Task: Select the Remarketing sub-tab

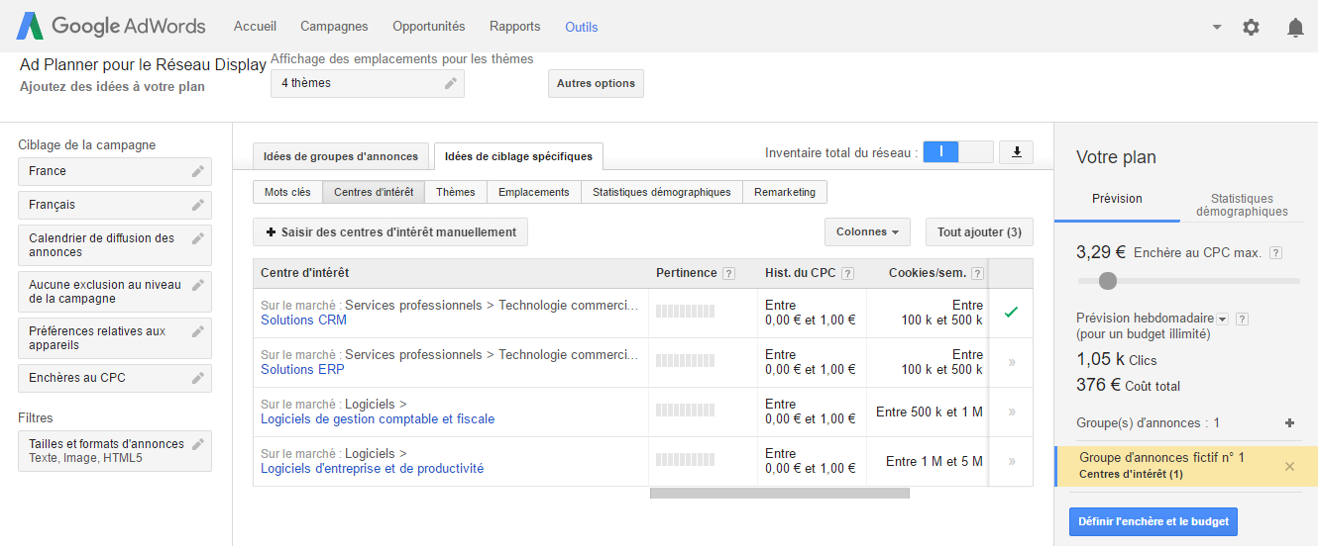Action: pos(785,192)
